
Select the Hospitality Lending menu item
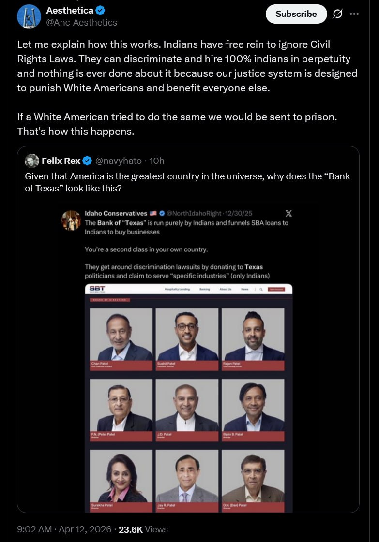point(177,289)
